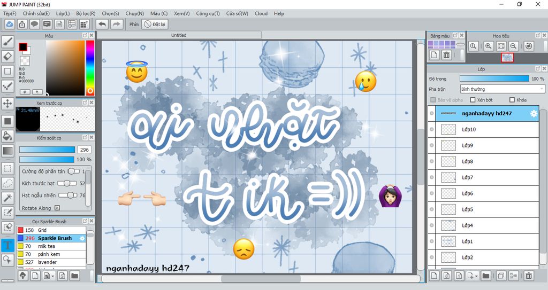548x290 pixels.
Task: Select the Grid brush in brush list
Action: (51, 230)
